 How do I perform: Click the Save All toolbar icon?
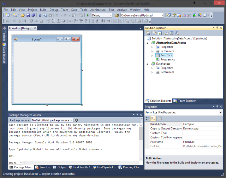[33, 15]
